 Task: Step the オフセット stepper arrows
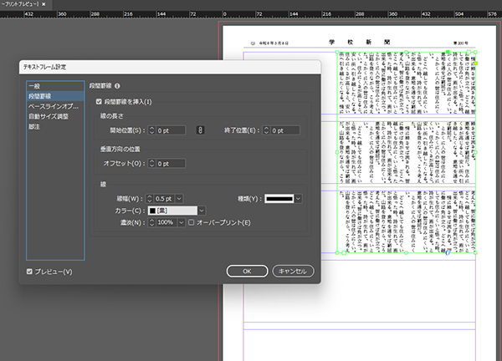click(152, 164)
